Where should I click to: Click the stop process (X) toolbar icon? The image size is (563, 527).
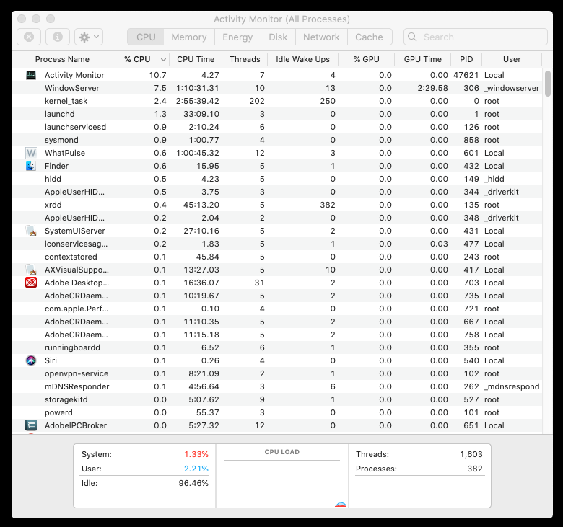tap(29, 37)
